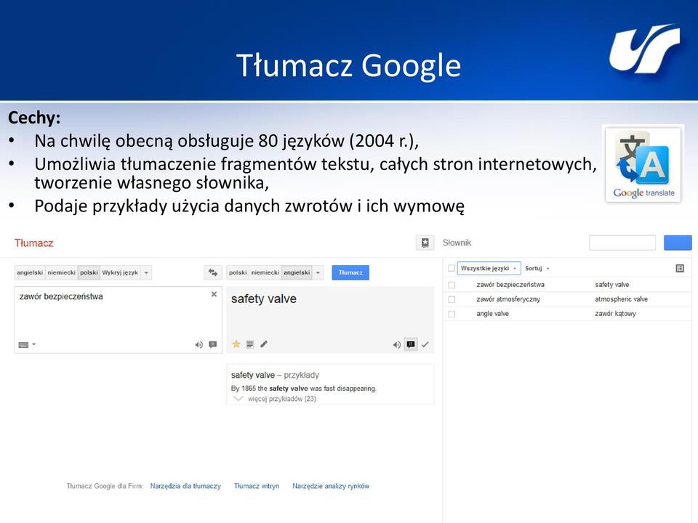Click dictionary translation atmospheric valve
The height and width of the screenshot is (523, 698).
tap(621, 299)
